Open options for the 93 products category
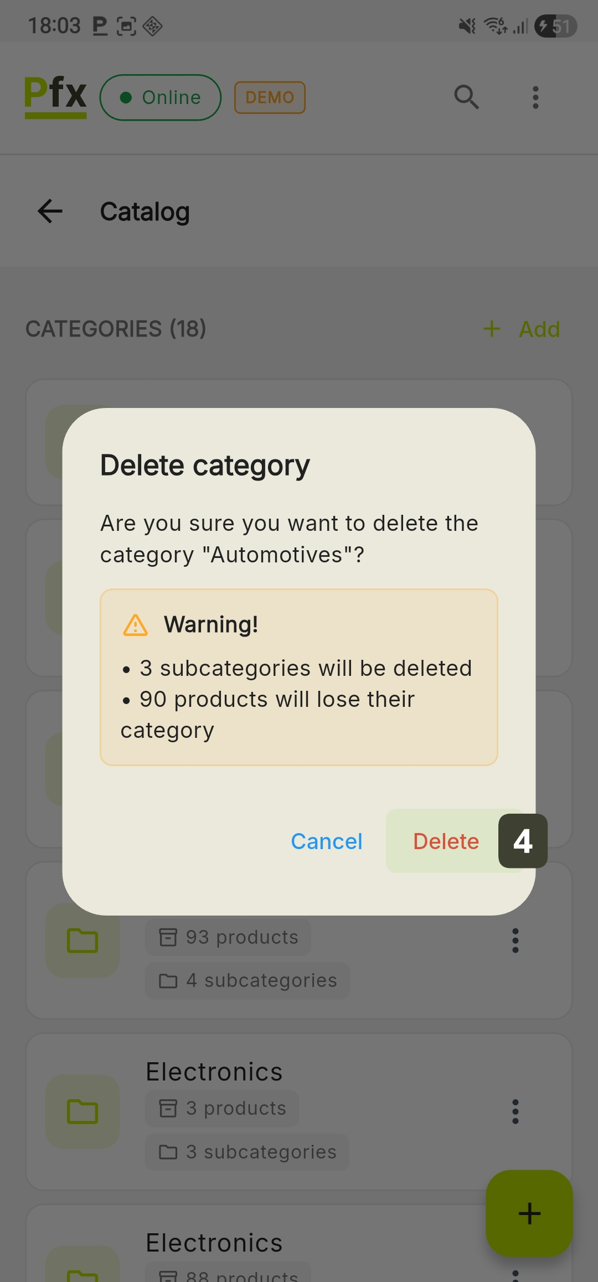Screen dimensions: 598x1282 tap(515, 940)
